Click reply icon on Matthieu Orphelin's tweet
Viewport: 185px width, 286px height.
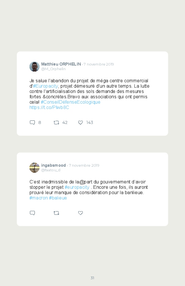click(x=32, y=123)
